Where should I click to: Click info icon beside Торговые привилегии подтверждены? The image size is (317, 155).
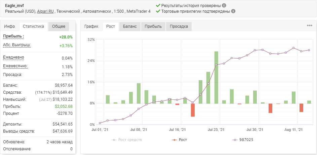[x=233, y=11]
